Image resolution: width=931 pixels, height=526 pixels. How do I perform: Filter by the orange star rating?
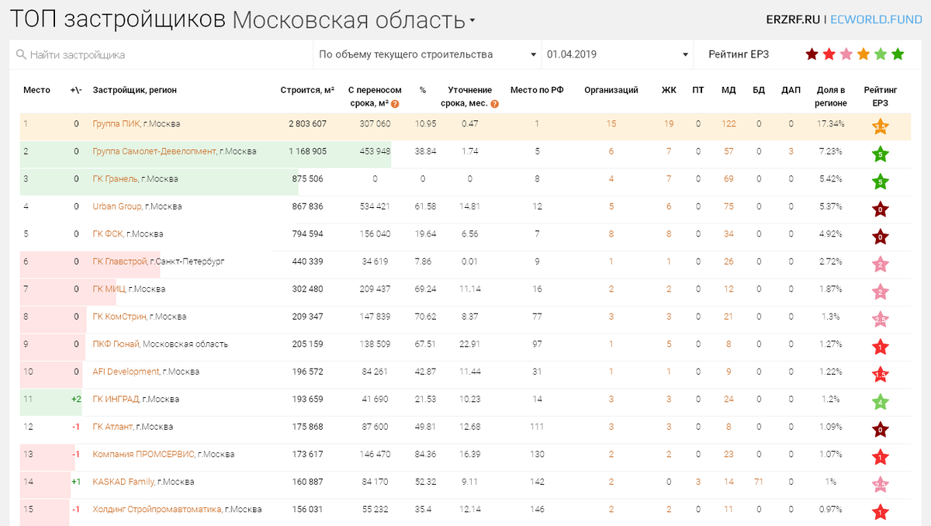click(x=864, y=54)
